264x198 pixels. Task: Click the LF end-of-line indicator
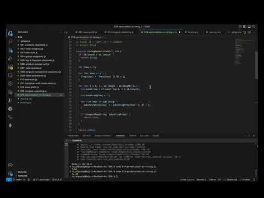[x=219, y=180]
